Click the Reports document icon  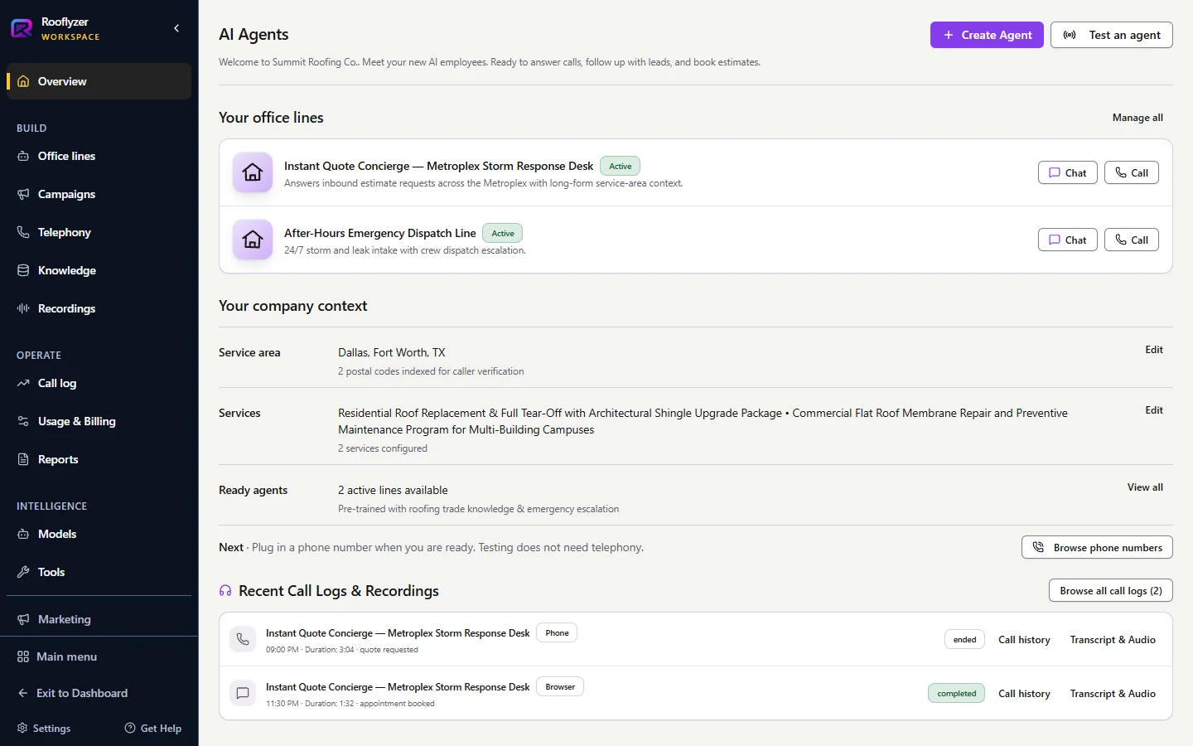pyautogui.click(x=23, y=459)
